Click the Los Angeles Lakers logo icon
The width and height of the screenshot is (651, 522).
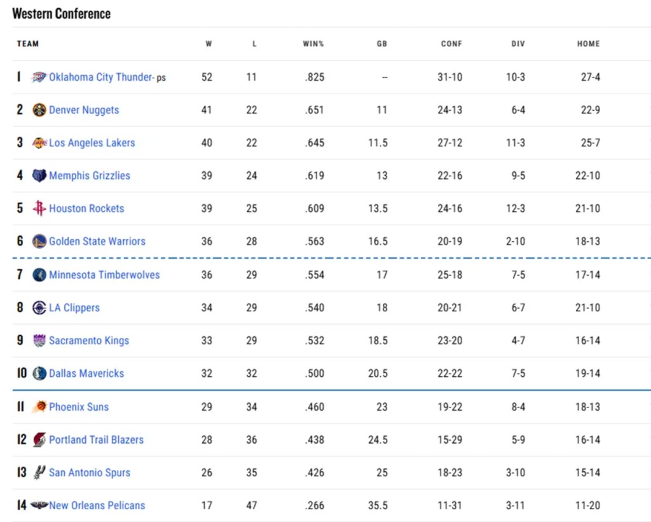coord(39,143)
